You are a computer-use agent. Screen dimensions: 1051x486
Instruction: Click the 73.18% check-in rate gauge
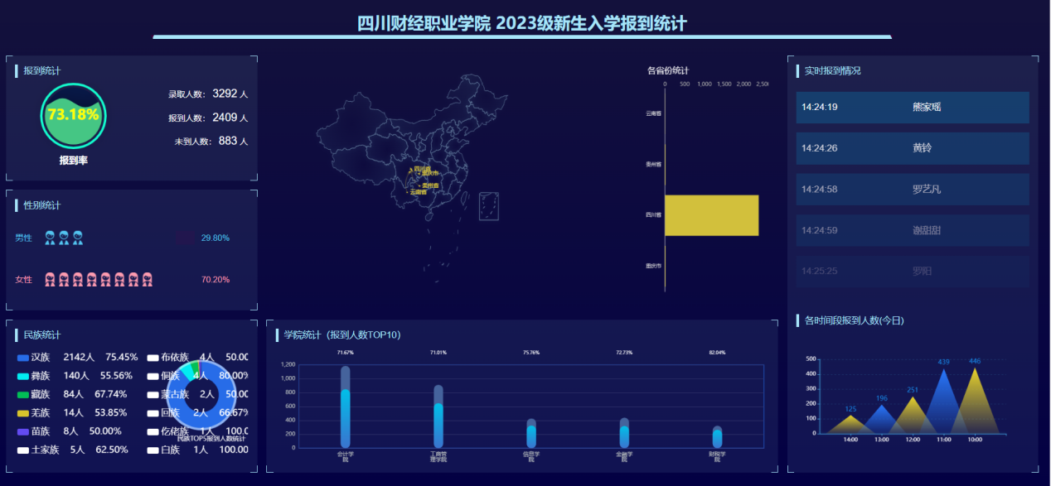73,116
